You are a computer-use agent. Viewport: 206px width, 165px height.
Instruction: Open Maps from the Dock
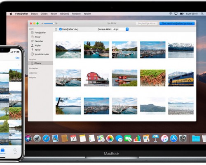point(101,139)
